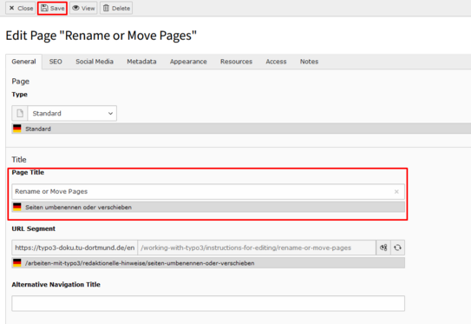Open the Access tab

coord(276,62)
